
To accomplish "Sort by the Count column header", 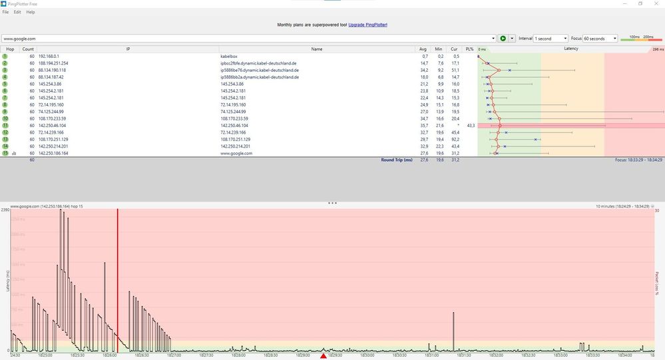I will [28, 49].
